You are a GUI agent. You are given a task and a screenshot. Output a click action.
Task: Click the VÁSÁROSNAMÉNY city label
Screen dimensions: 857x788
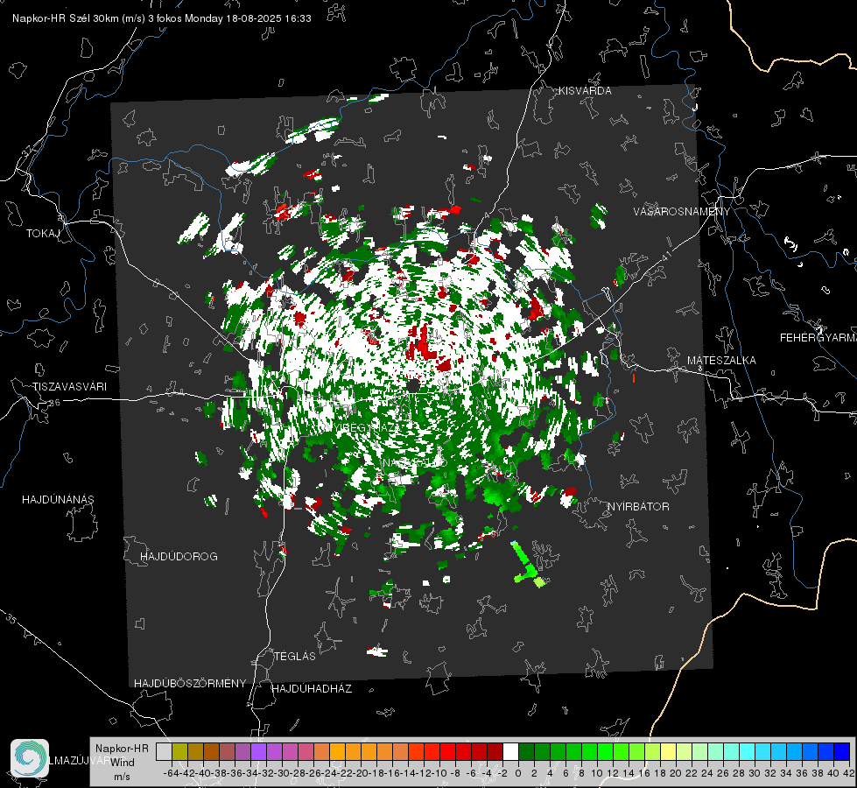click(682, 212)
